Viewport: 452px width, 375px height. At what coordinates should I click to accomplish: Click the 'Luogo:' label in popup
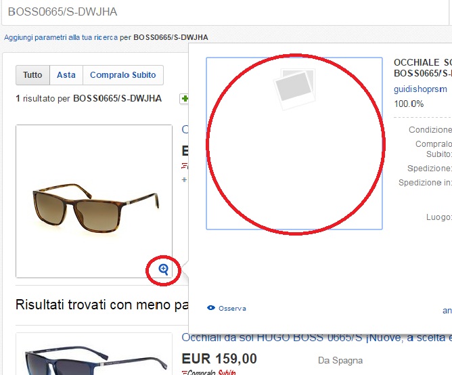coord(438,217)
